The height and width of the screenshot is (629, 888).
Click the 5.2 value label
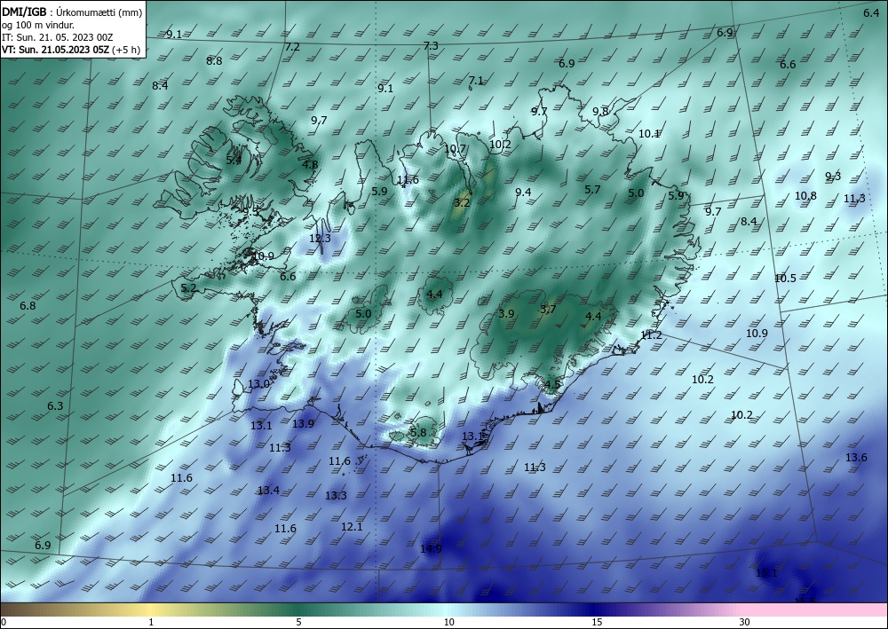click(188, 288)
